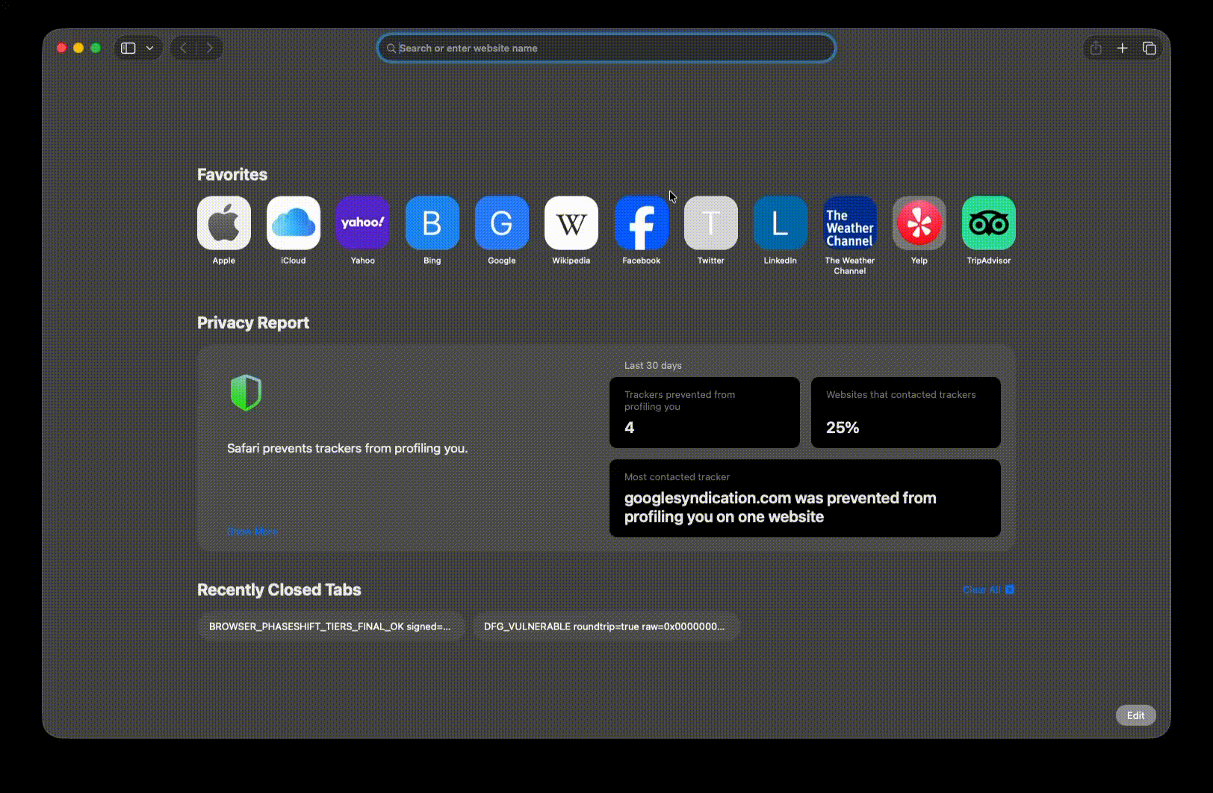
Task: Open the TripAdvisor favorite icon
Action: coord(989,223)
